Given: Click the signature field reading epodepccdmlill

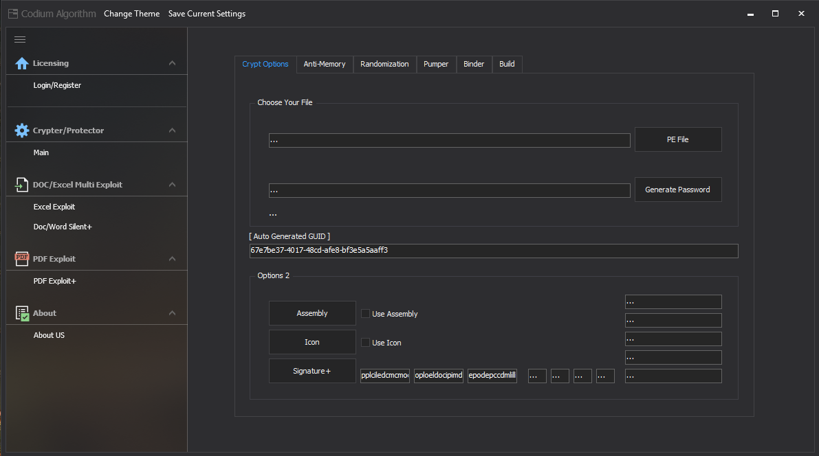Looking at the screenshot, I should [x=492, y=376].
